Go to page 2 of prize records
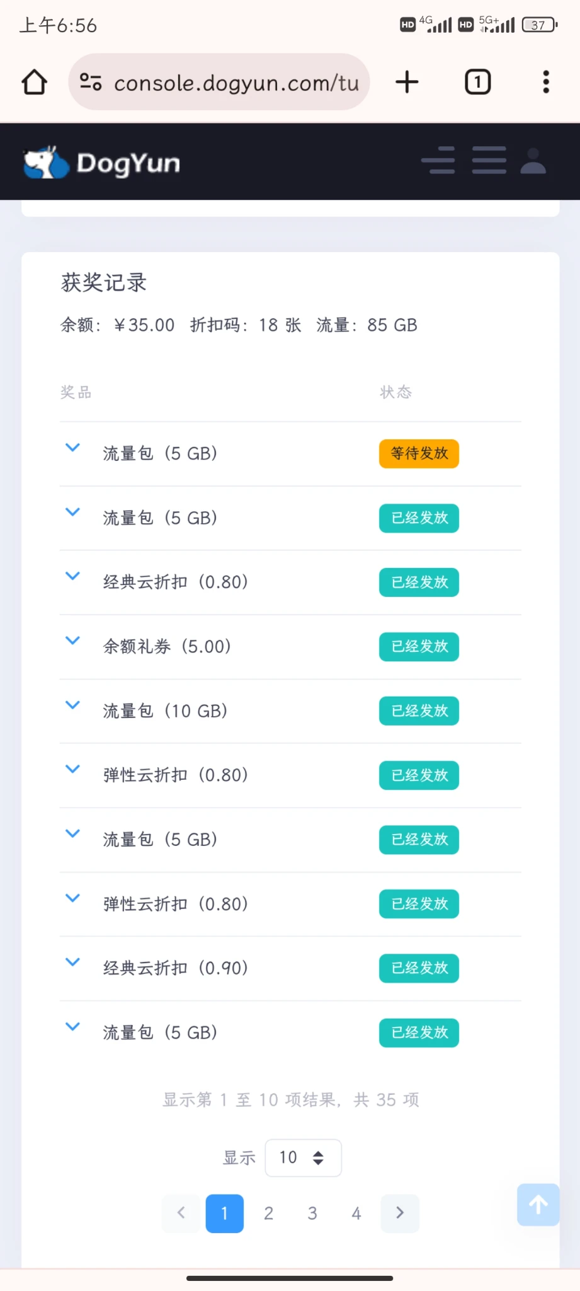Viewport: 580px width, 1291px height. tap(268, 1213)
